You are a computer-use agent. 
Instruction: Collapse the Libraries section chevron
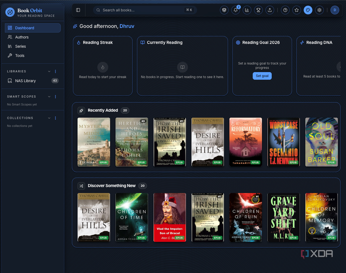(x=49, y=71)
